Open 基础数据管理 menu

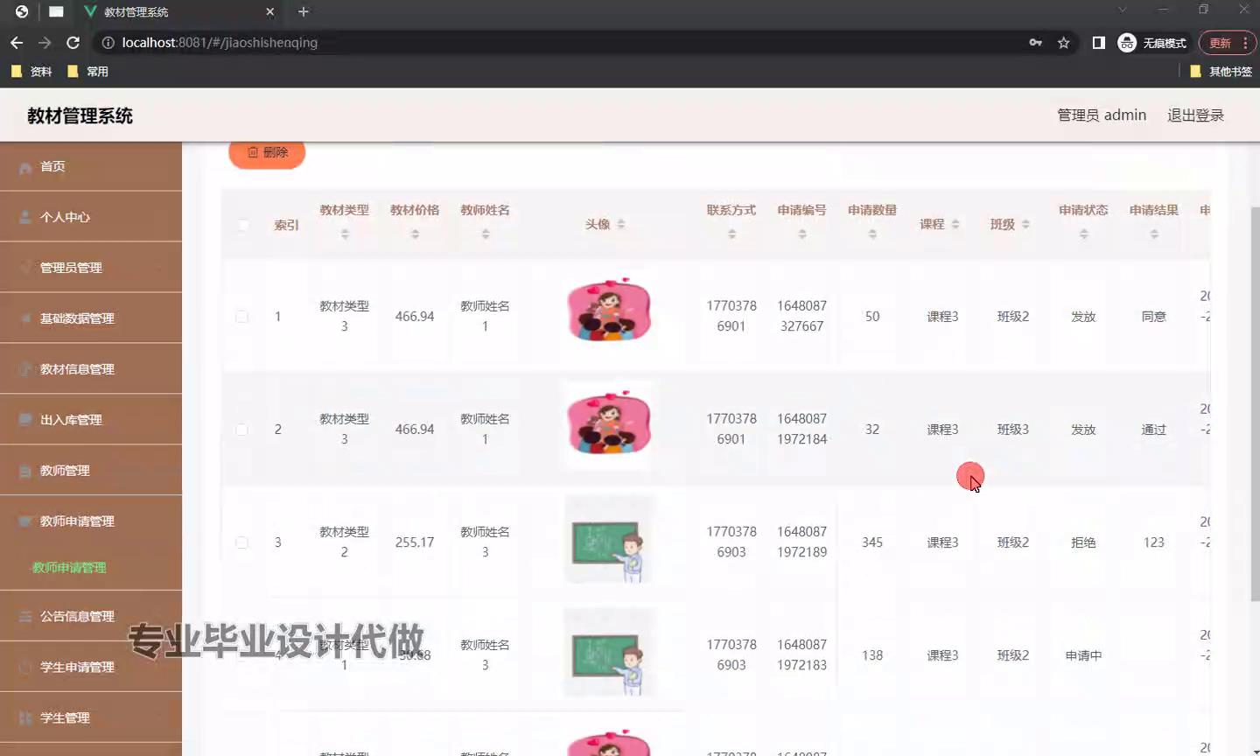(91, 318)
